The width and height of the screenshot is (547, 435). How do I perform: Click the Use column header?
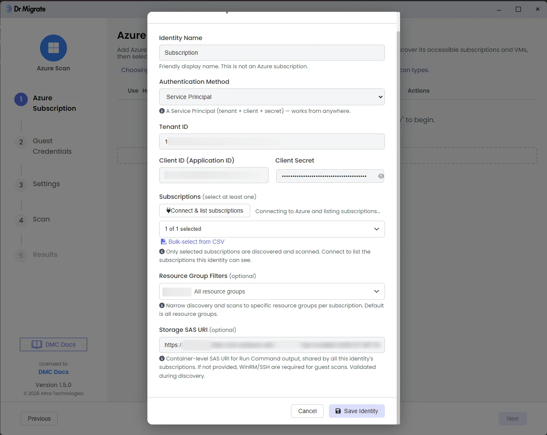point(133,91)
